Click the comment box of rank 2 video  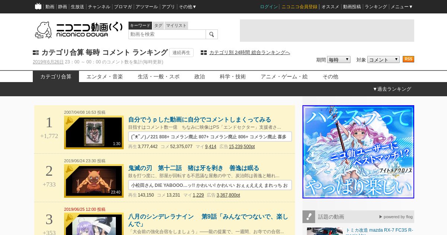(x=210, y=185)
